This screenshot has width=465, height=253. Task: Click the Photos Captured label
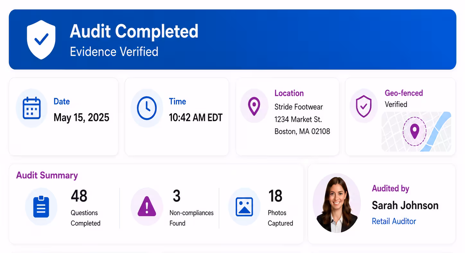[280, 218]
